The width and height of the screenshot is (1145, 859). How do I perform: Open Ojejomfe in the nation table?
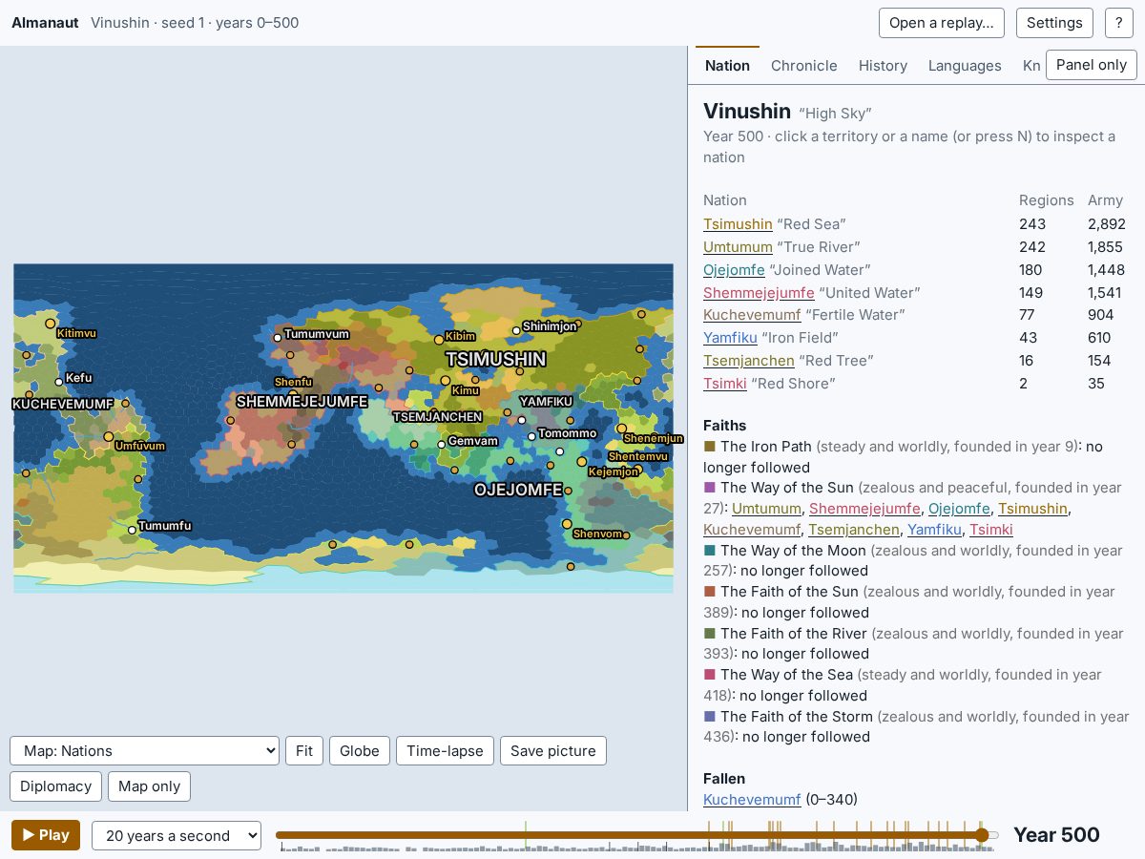pyautogui.click(x=734, y=270)
